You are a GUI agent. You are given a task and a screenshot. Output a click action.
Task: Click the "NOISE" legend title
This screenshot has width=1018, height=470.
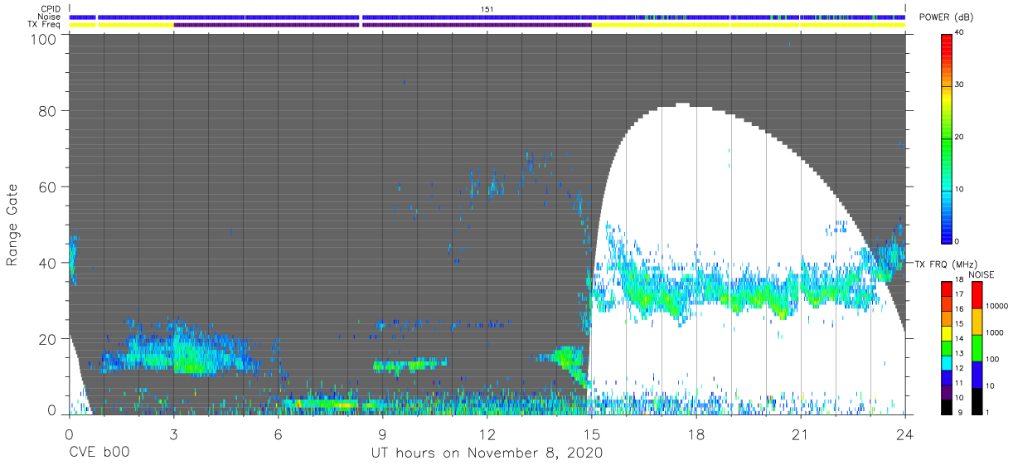980,274
